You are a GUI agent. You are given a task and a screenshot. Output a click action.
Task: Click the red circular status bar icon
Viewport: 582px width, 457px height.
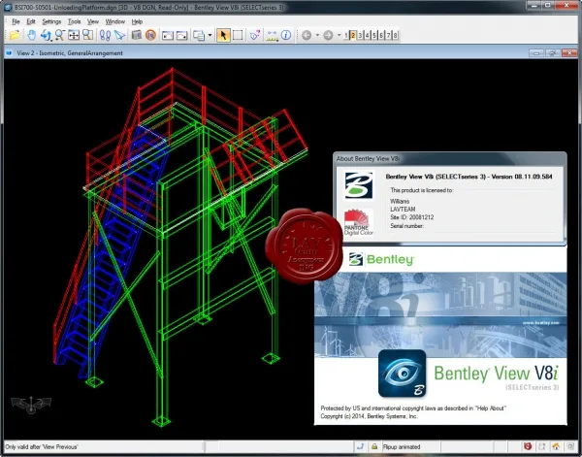(528, 446)
